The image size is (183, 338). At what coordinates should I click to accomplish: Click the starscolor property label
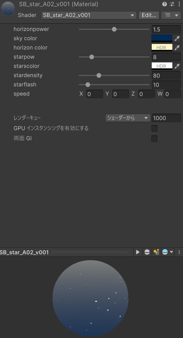pyautogui.click(x=26, y=66)
